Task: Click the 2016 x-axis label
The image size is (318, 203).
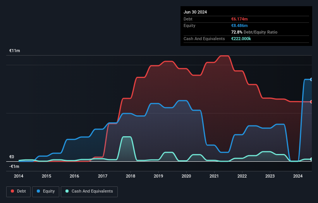Action: click(x=74, y=176)
